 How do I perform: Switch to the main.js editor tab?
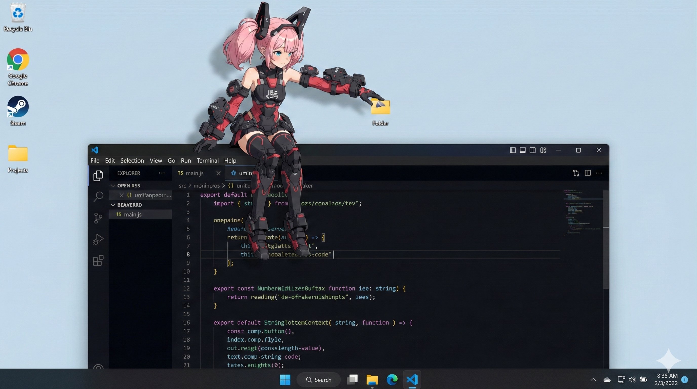pos(194,173)
